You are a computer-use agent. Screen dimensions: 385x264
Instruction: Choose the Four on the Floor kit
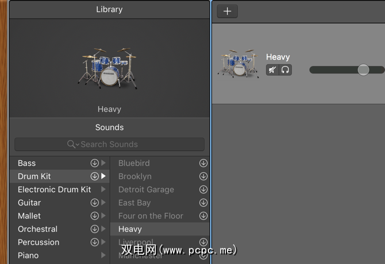[151, 216]
